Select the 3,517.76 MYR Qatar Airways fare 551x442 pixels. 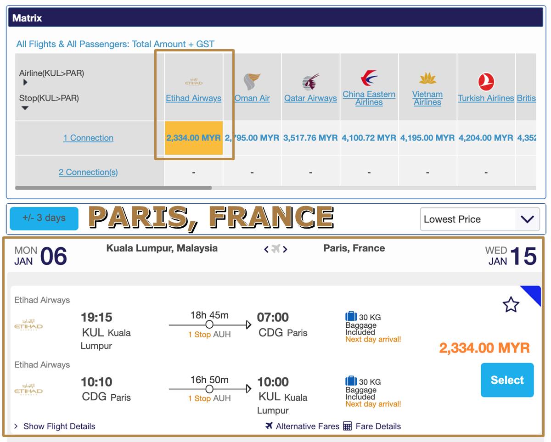coord(311,138)
